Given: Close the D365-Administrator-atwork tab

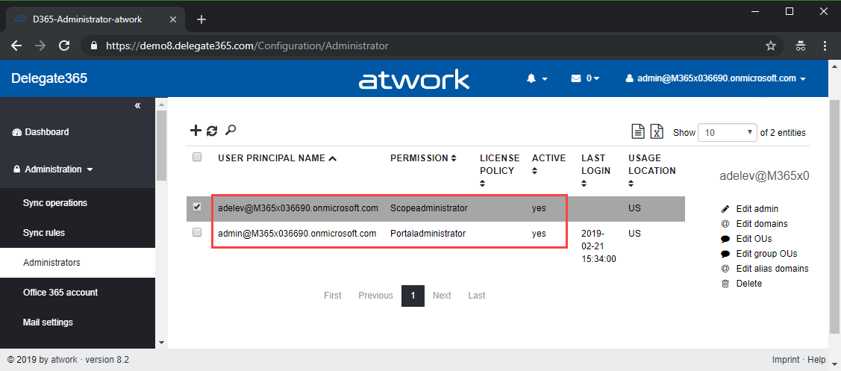Looking at the screenshot, I should [172, 19].
